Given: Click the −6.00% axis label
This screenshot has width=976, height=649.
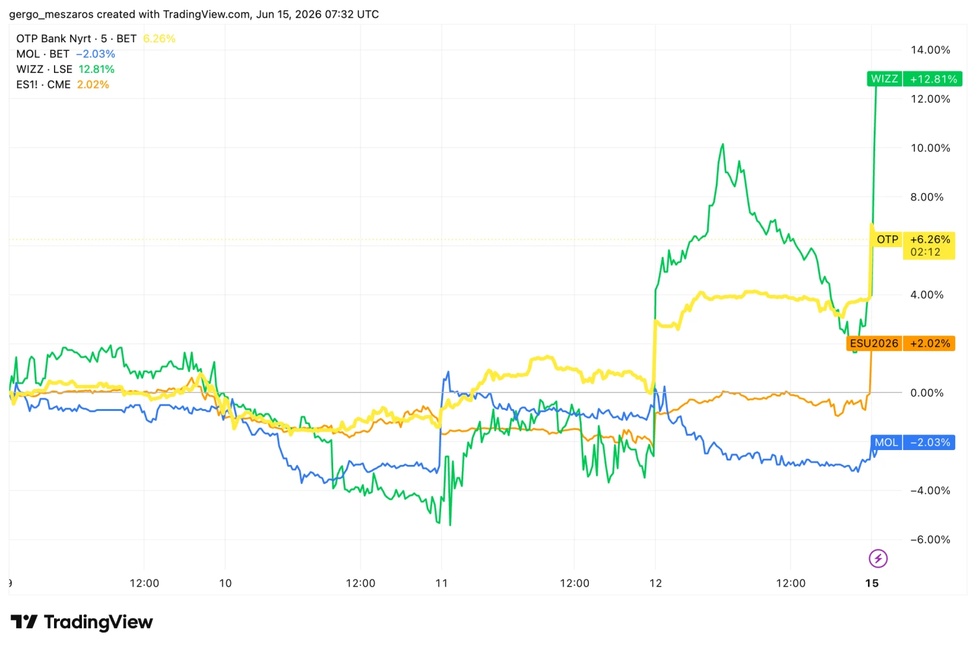Looking at the screenshot, I should point(930,539).
